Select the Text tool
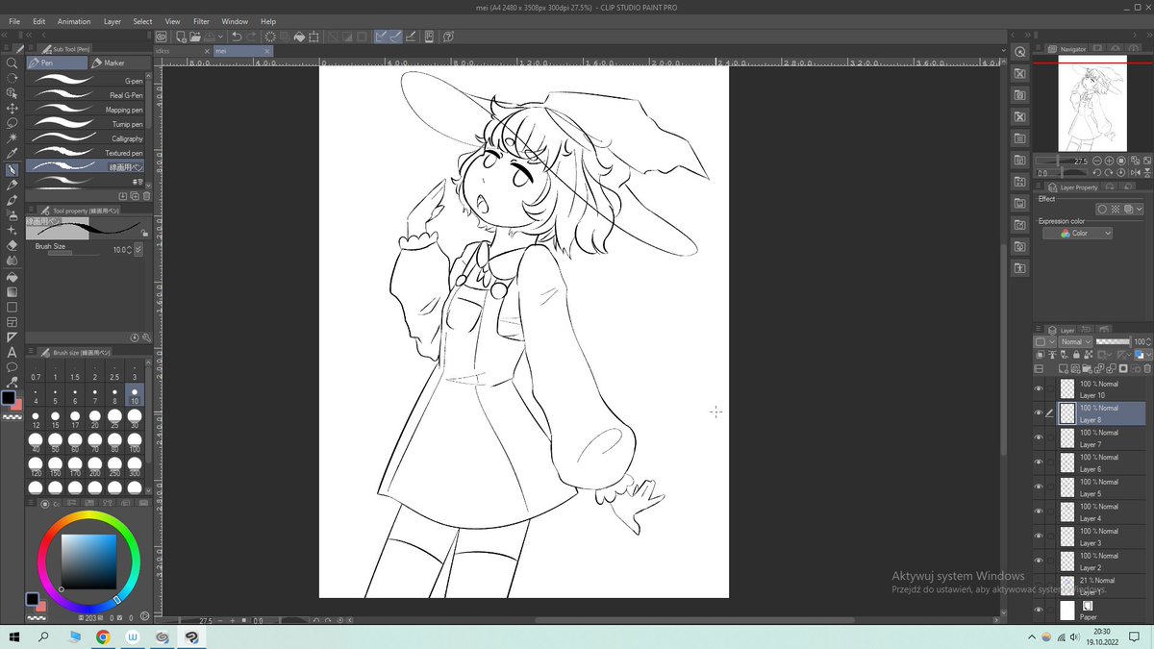This screenshot has height=649, width=1154. point(12,352)
